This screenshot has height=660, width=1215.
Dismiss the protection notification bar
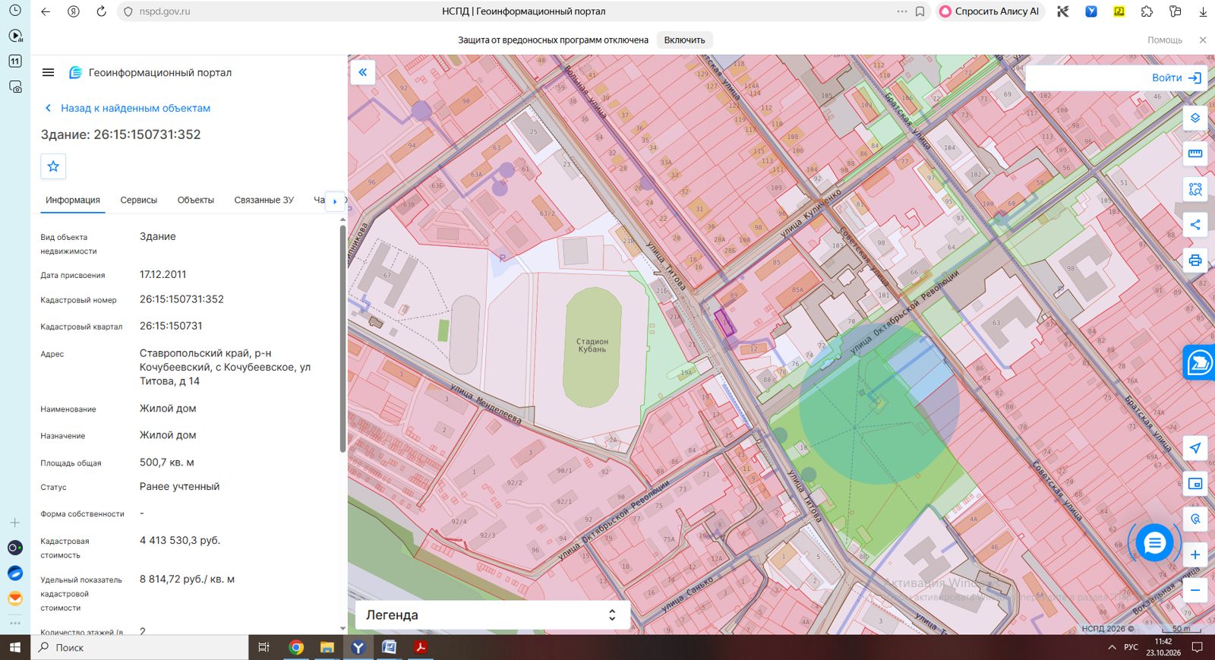tap(1203, 40)
